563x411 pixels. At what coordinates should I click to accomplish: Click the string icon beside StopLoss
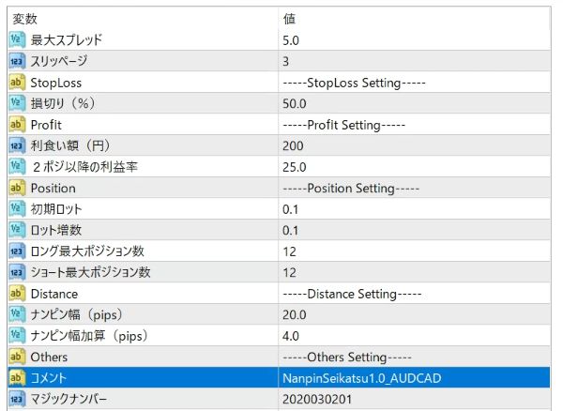click(16, 83)
